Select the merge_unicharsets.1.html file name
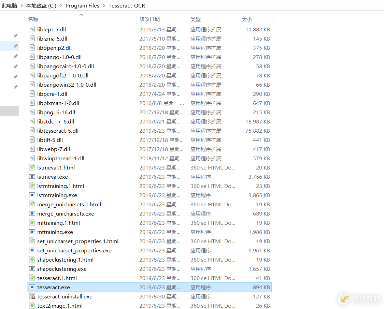384x309 pixels. [69, 205]
